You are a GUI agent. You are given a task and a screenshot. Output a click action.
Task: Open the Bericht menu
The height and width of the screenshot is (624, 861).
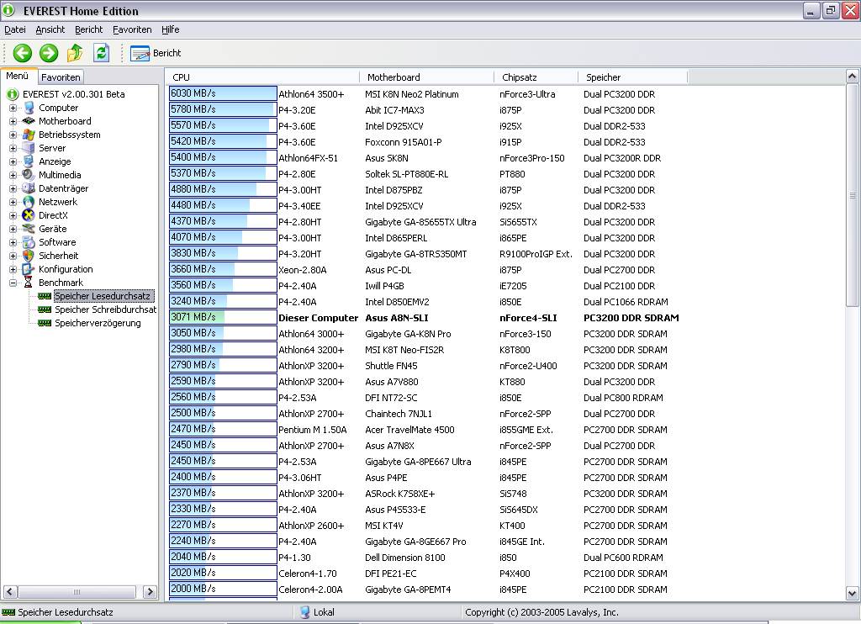89,29
